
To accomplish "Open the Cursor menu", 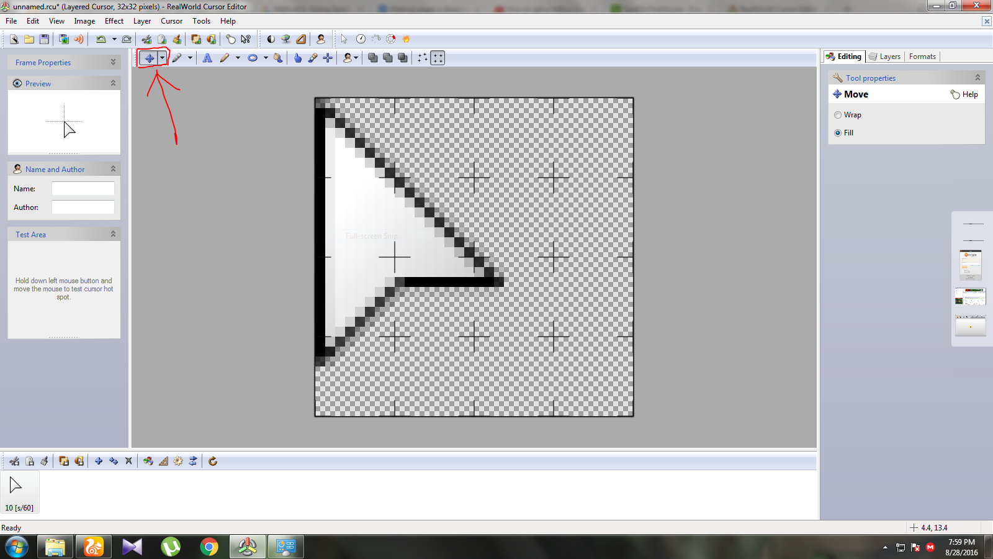I will coord(171,20).
